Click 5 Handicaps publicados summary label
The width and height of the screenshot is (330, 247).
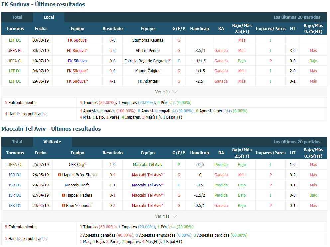click(26, 239)
